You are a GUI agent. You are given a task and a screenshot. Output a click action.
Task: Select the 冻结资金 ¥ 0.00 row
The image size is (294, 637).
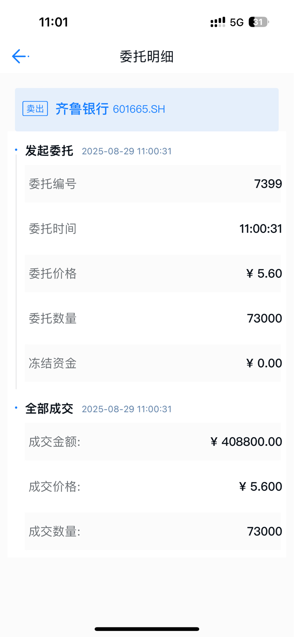pos(153,363)
